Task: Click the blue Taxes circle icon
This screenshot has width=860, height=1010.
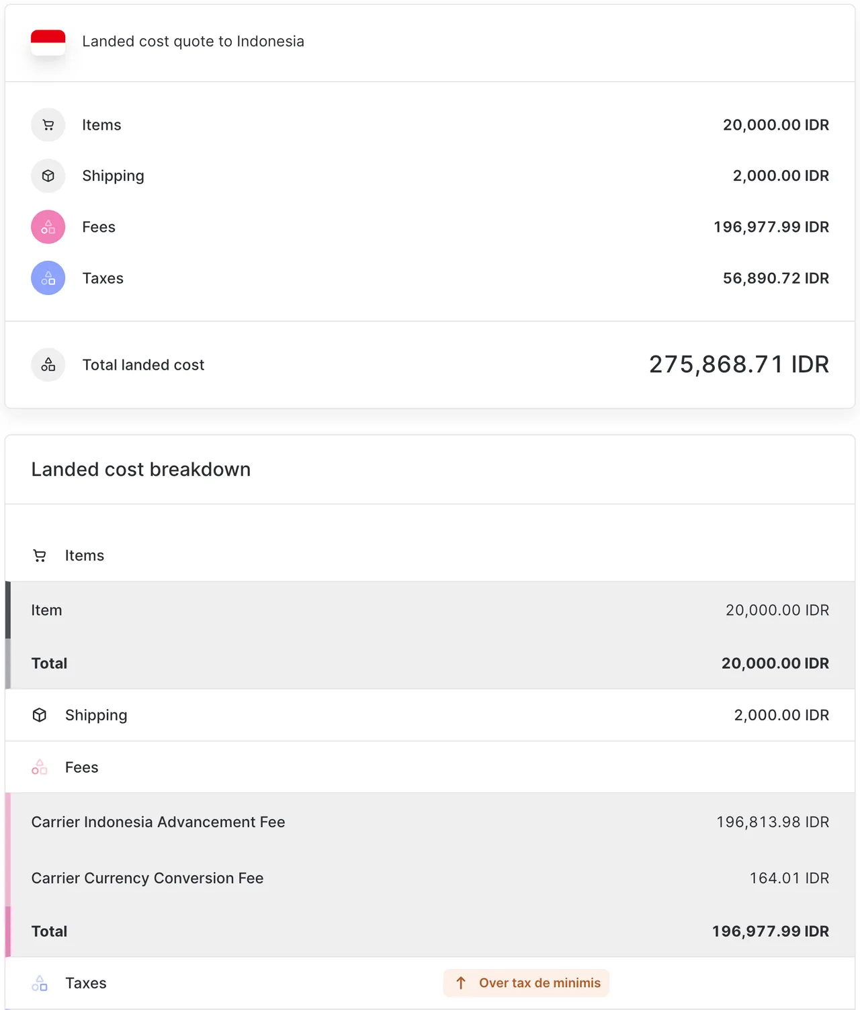Action: (x=48, y=278)
